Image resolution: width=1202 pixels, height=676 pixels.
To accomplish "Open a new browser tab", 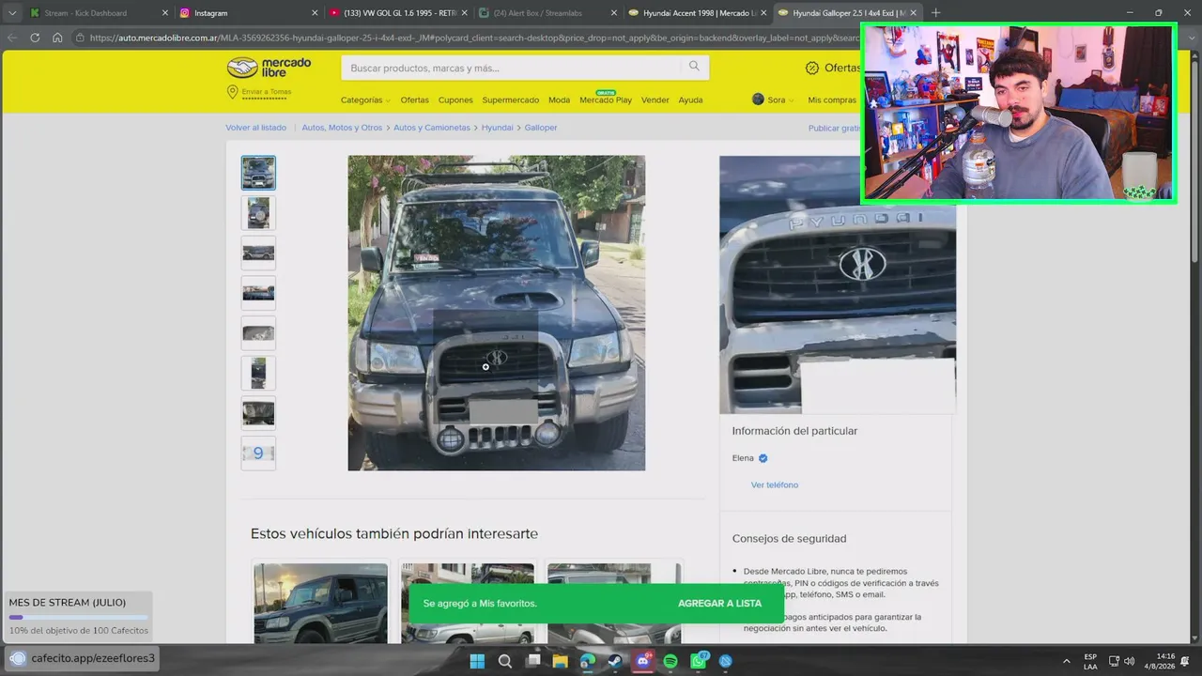I will pos(935,13).
